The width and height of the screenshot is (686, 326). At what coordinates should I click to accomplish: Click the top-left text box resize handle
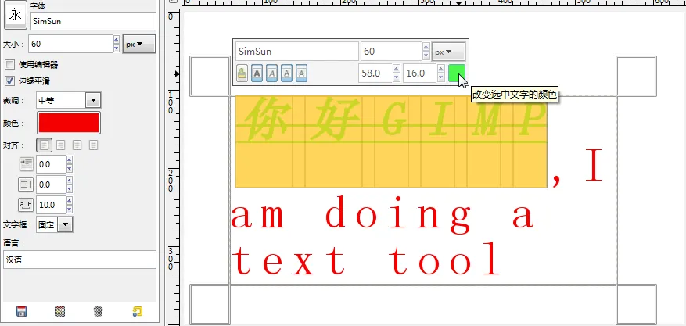tap(210, 76)
